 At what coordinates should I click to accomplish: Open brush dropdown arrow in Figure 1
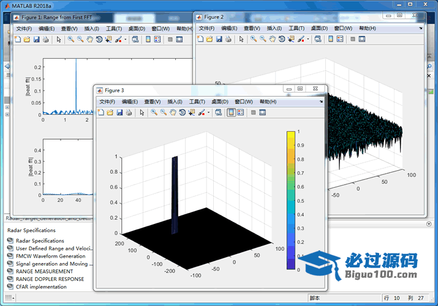pyautogui.click(x=125, y=39)
